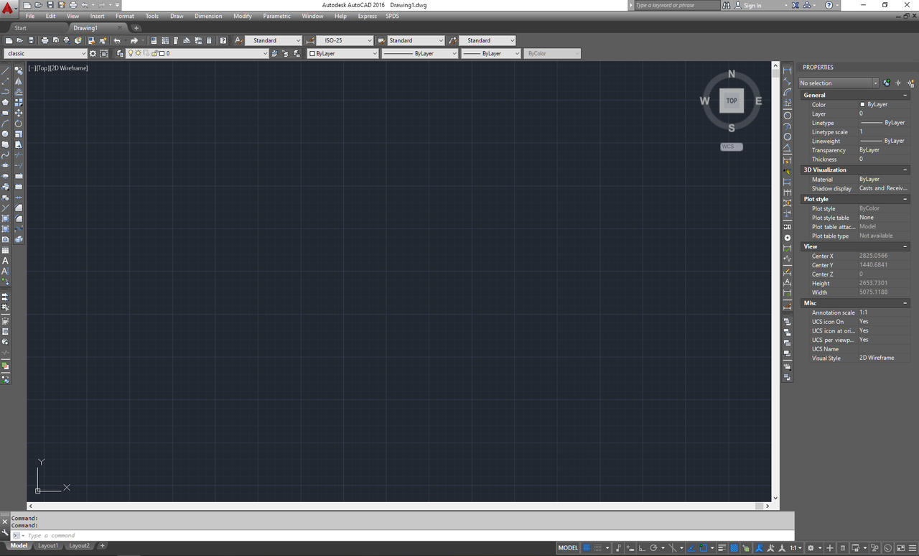
Task: Open the Express menu
Action: pos(367,16)
